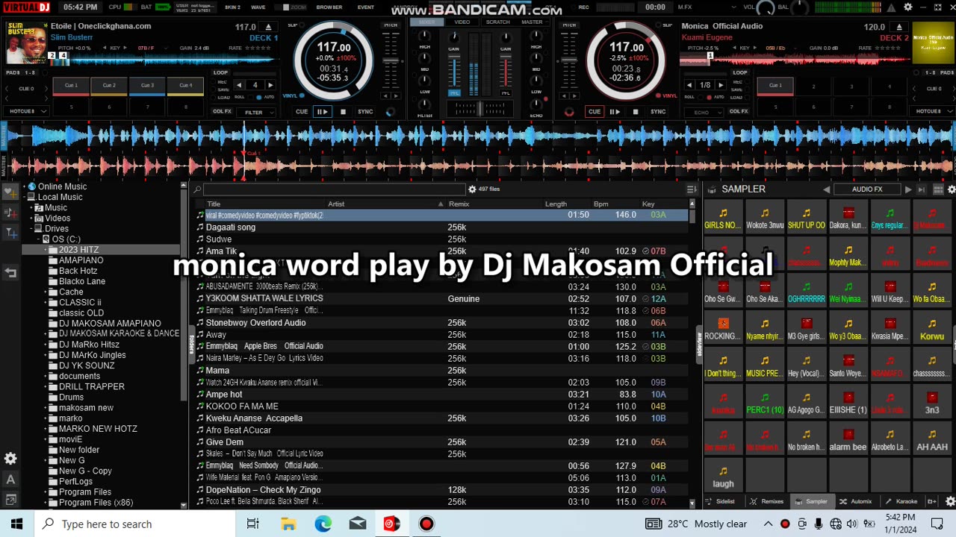Click CUE button on Deck 1
The width and height of the screenshot is (956, 537).
[x=302, y=112]
